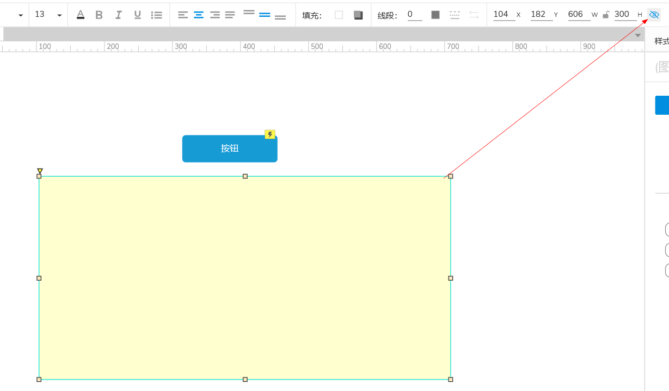Edit the X position field 104
This screenshot has height=391, width=669.
coord(504,15)
